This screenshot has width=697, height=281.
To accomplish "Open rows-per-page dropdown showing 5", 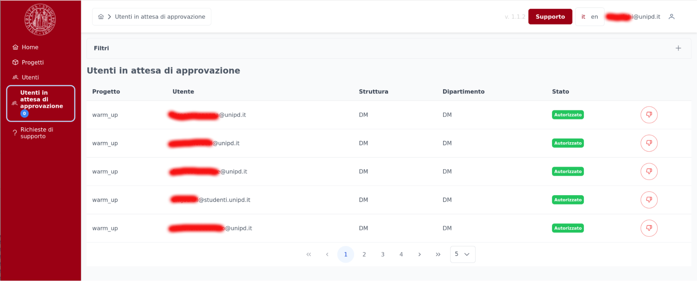I will pyautogui.click(x=462, y=254).
